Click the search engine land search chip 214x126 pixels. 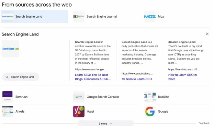pos(20,77)
